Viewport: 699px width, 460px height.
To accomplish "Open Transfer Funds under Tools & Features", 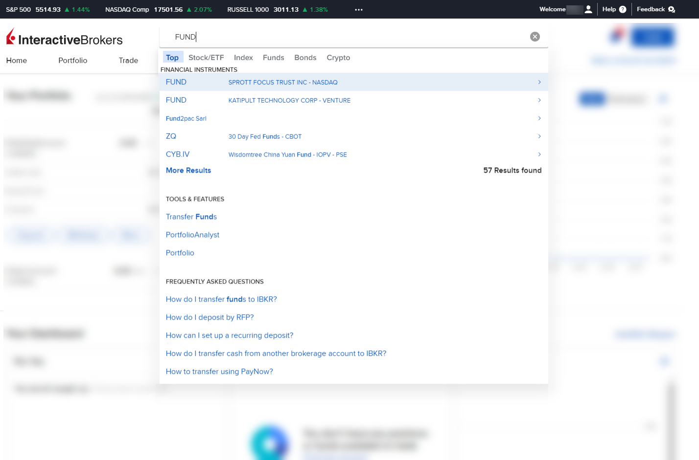I will coord(191,217).
